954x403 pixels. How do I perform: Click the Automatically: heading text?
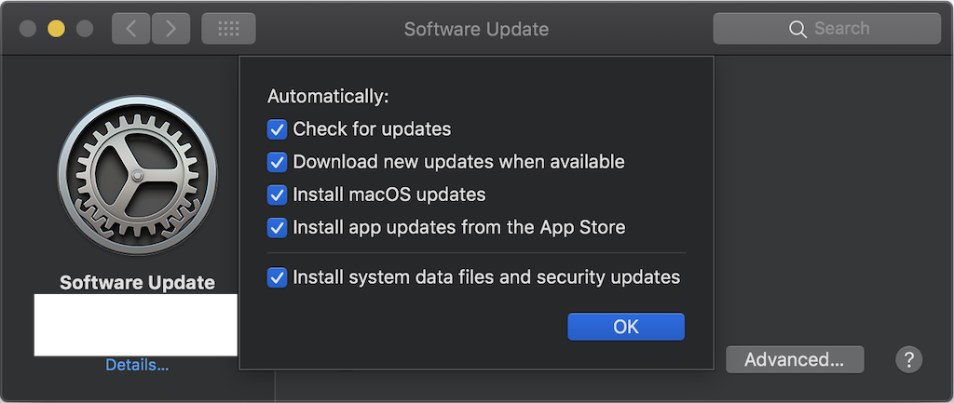coord(328,97)
